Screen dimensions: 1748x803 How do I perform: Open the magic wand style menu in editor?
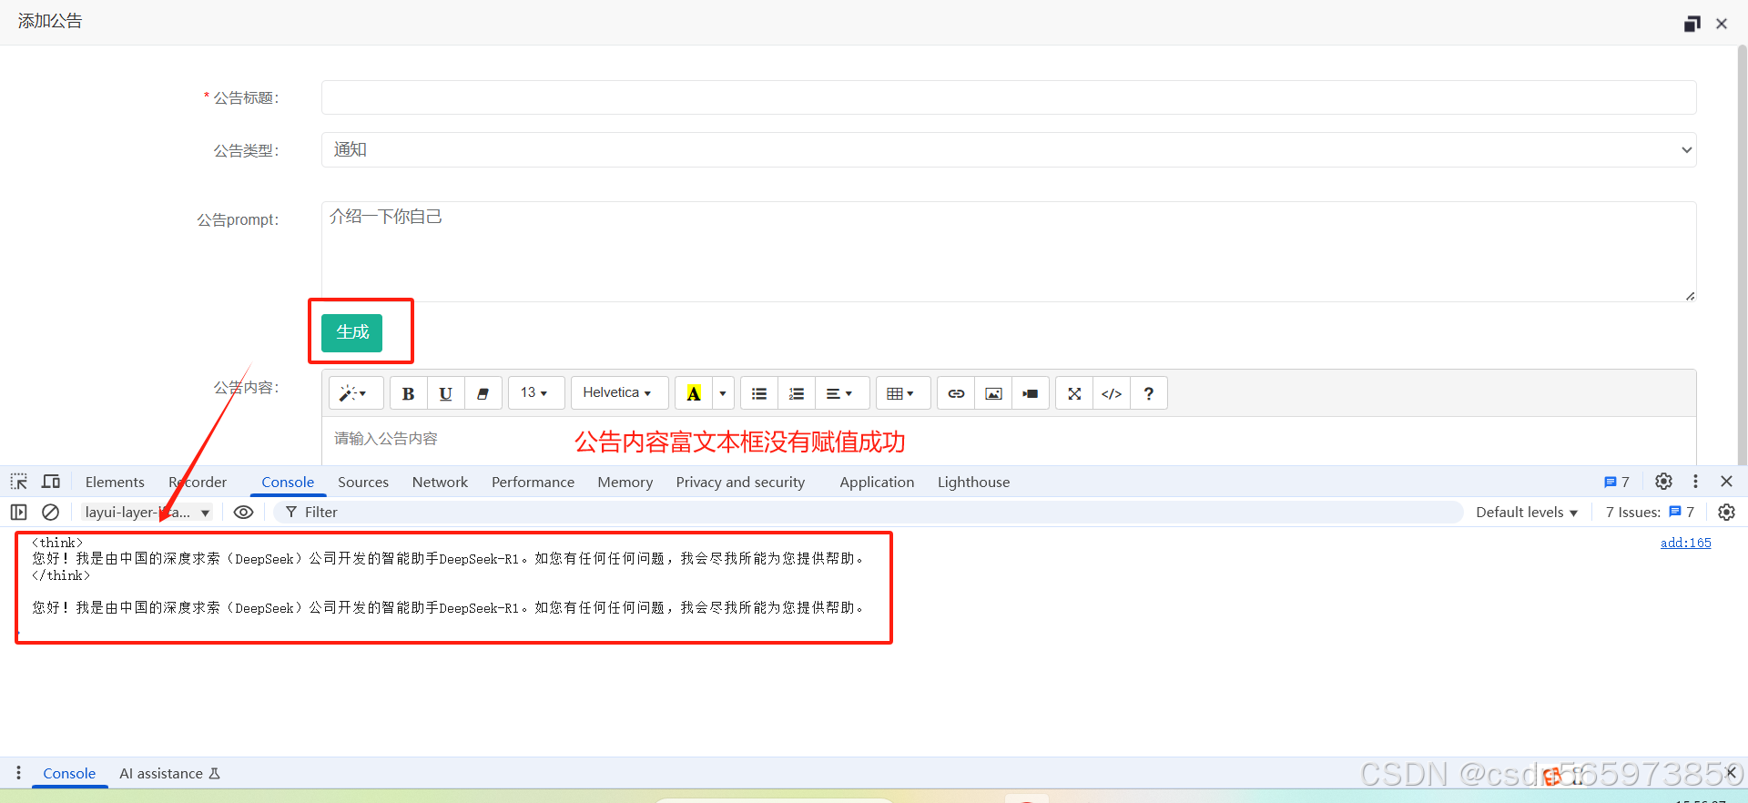pos(355,393)
